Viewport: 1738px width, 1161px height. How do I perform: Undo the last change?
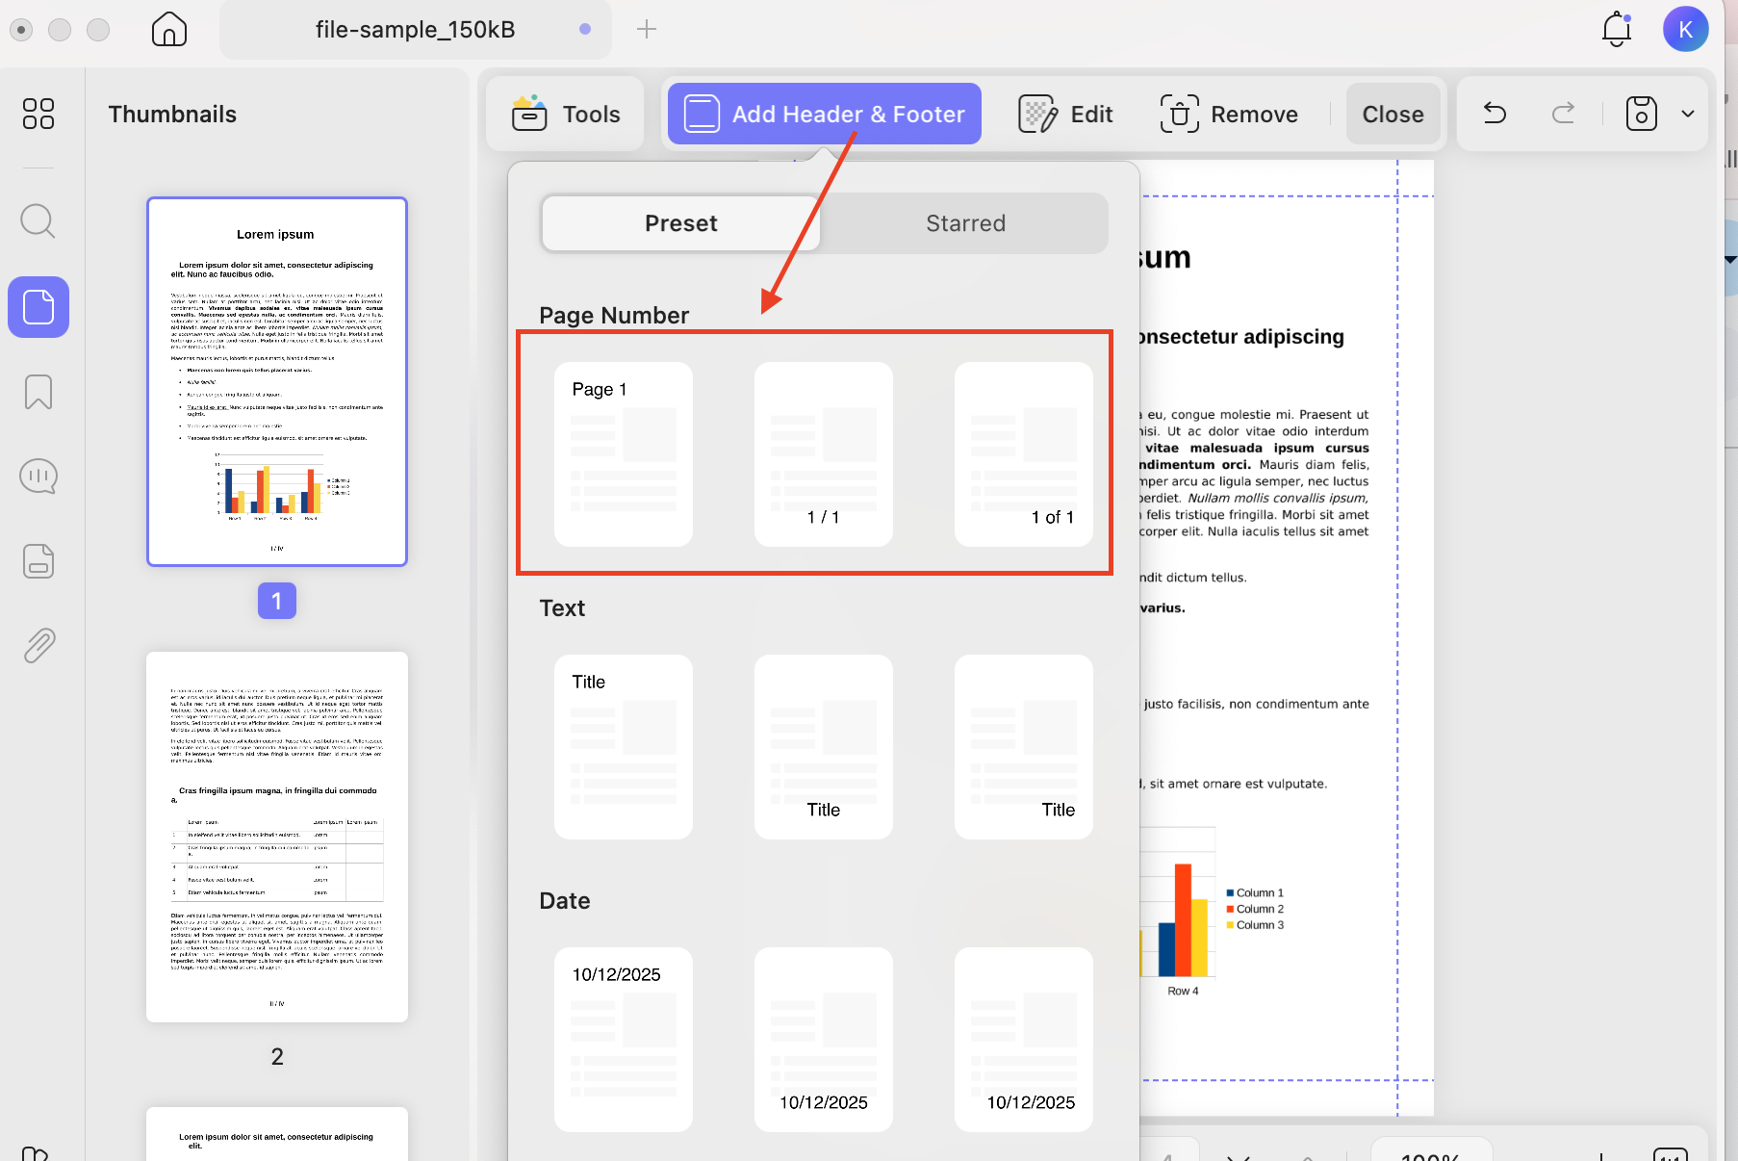point(1494,114)
